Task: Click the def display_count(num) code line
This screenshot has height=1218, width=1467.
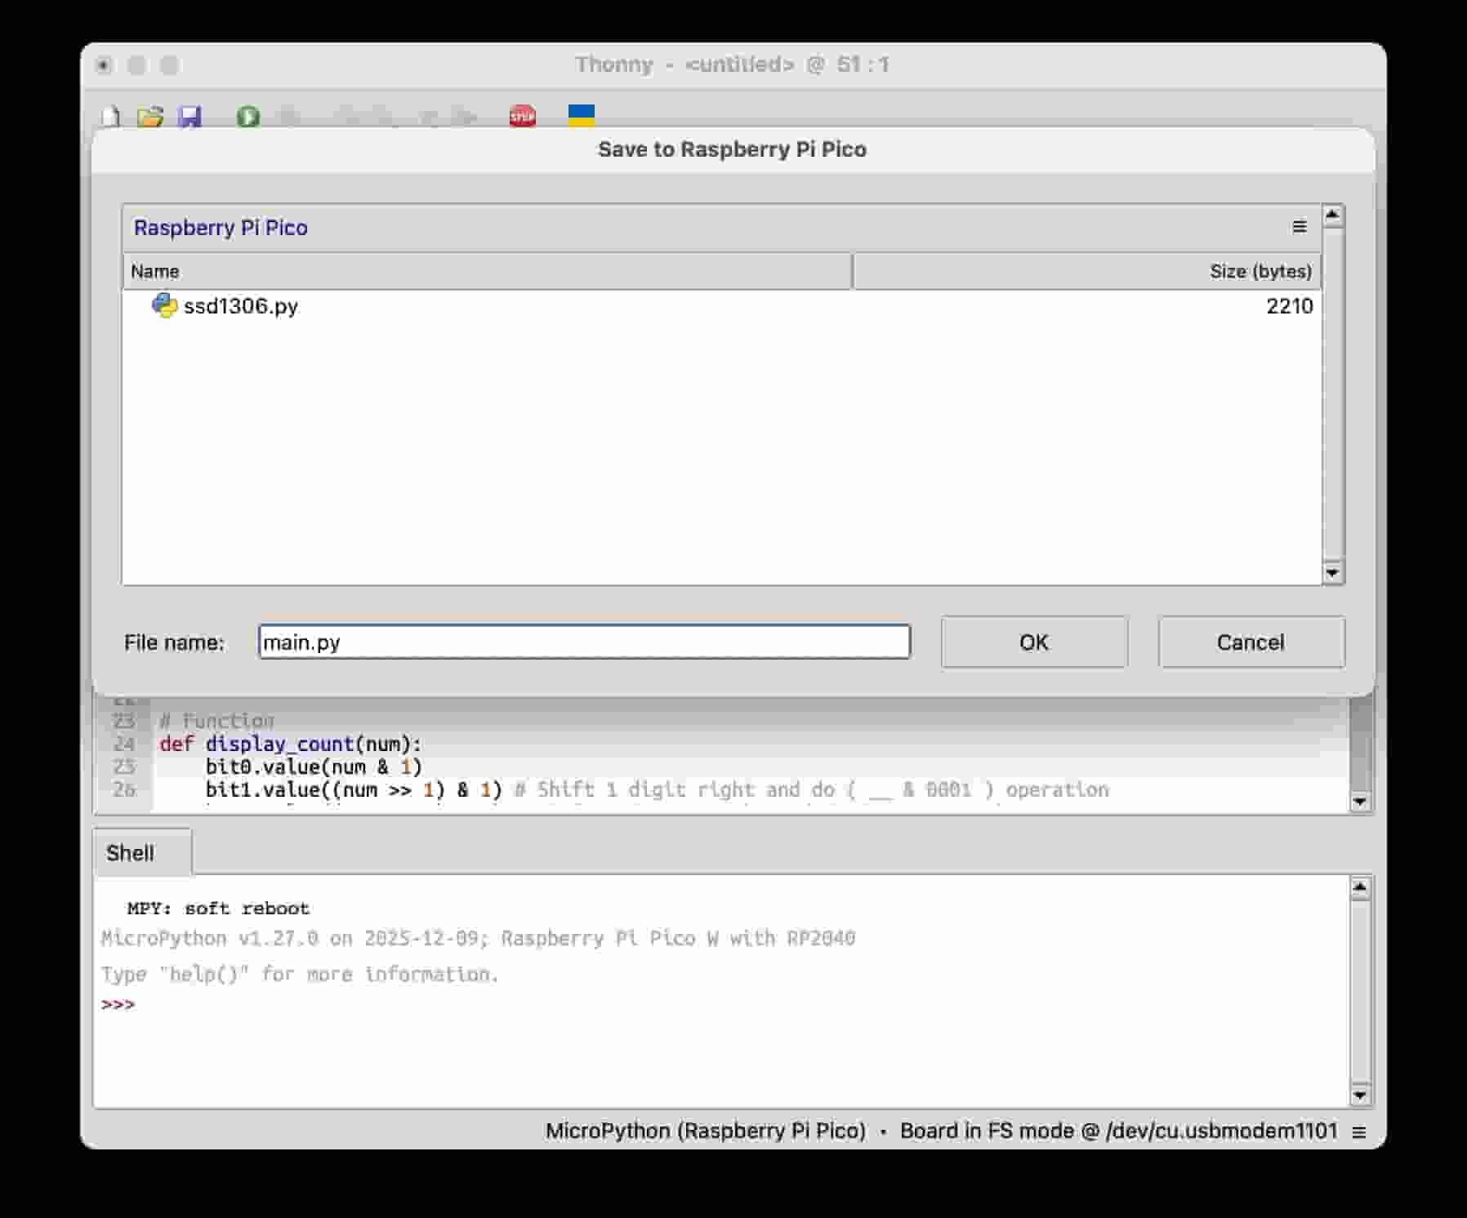Action: (x=291, y=744)
